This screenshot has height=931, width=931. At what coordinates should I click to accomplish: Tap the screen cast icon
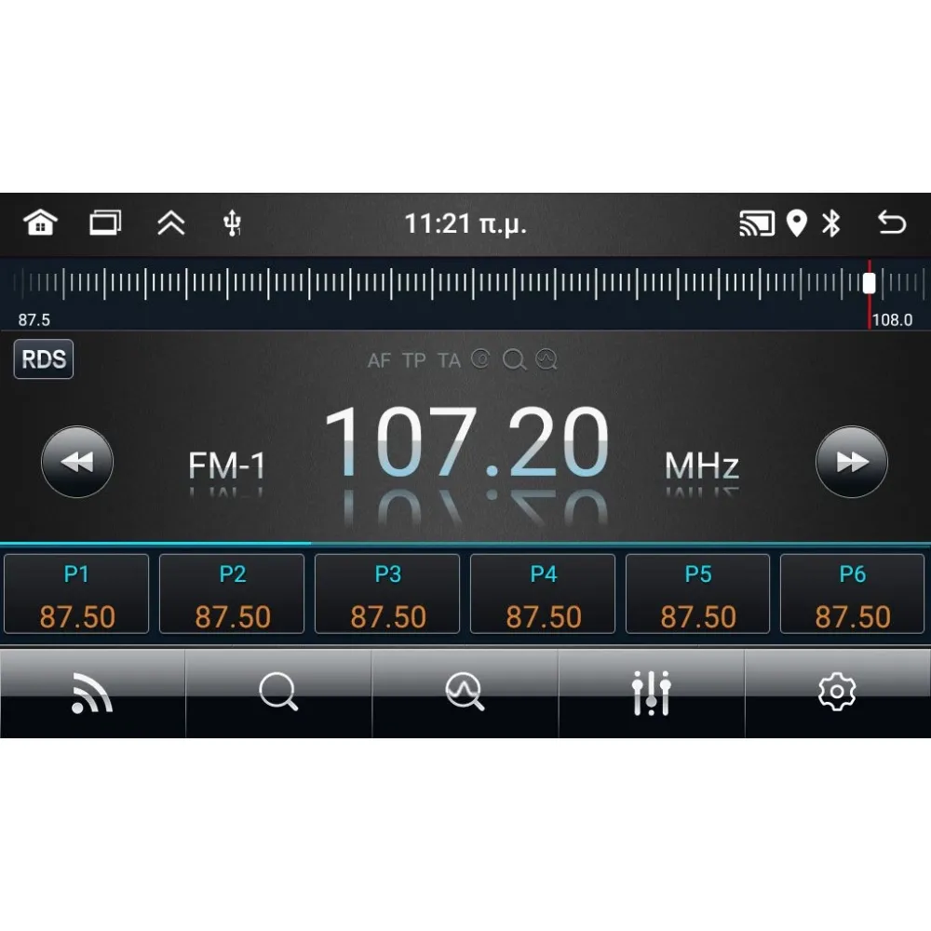coord(758,223)
